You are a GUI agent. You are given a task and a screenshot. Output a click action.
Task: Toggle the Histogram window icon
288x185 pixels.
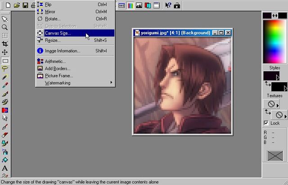coord(139,5)
